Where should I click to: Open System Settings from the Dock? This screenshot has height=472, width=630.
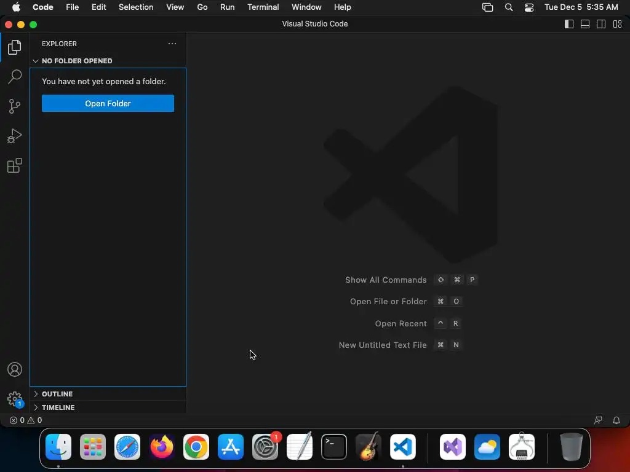click(x=265, y=447)
